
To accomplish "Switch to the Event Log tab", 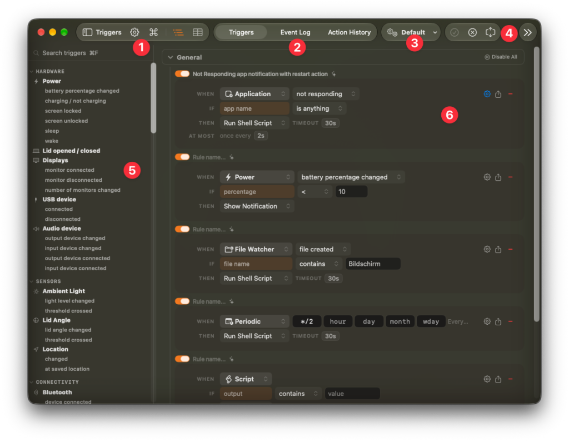I will pyautogui.click(x=295, y=32).
